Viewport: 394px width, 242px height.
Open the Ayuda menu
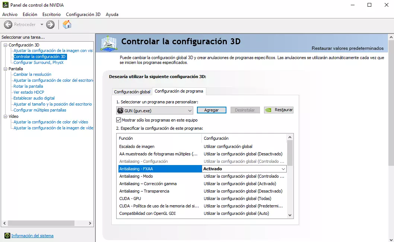112,14
